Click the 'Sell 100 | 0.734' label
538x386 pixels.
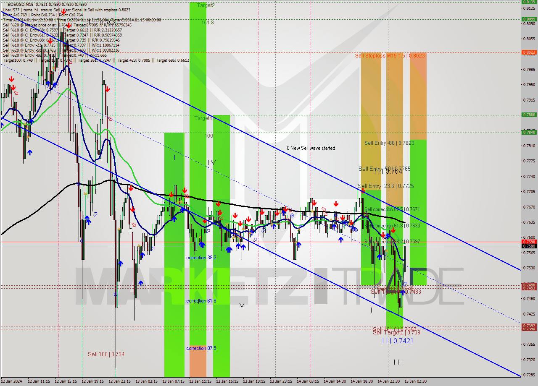(106, 354)
